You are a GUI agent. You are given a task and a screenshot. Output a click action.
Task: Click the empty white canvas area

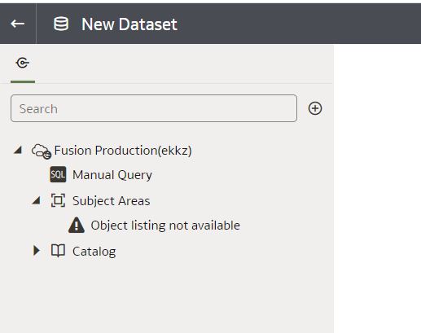pos(377,188)
